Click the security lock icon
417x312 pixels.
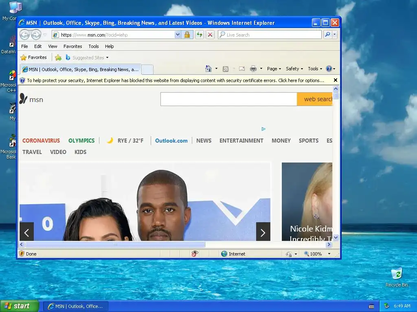187,35
